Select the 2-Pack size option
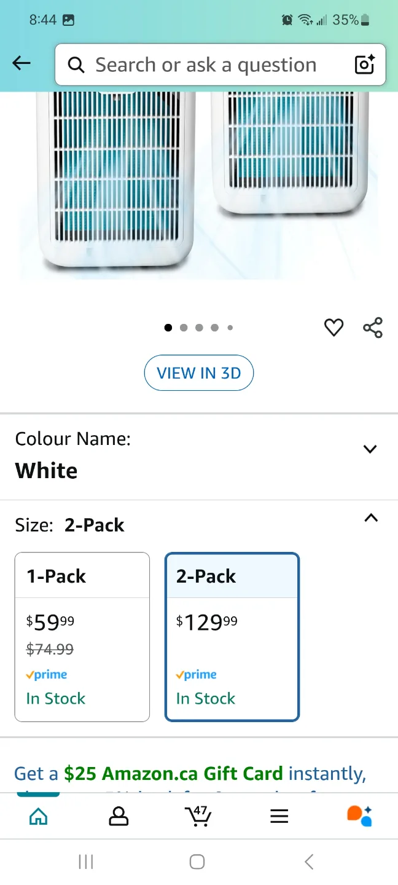Screen dimensions: 398x885 click(232, 637)
